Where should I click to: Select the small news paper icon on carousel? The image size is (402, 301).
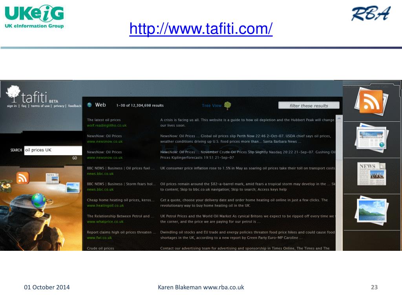52,178
